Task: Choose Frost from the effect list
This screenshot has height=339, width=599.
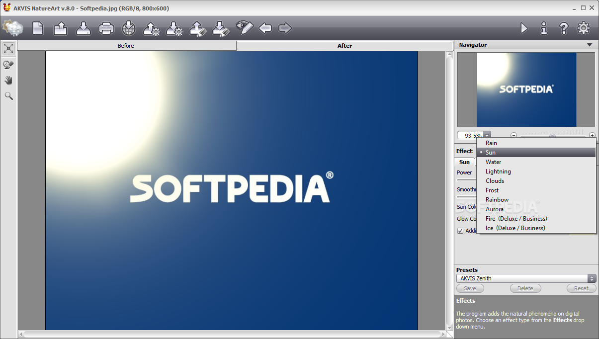Action: click(x=536, y=190)
